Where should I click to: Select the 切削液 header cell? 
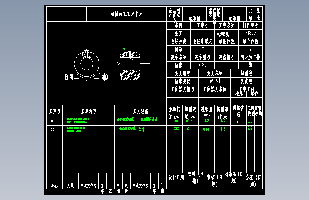[246, 73]
